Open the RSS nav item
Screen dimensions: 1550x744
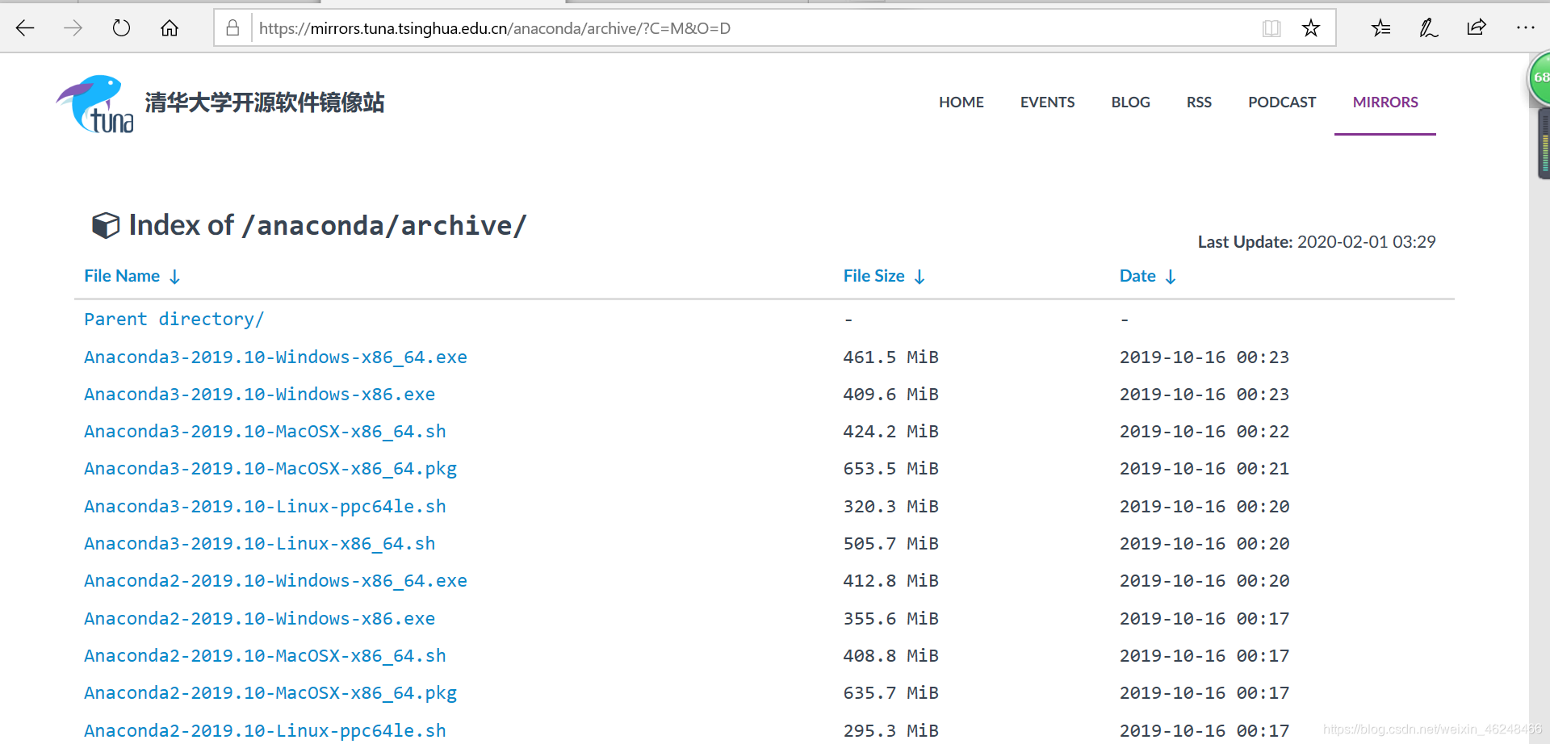(1199, 102)
